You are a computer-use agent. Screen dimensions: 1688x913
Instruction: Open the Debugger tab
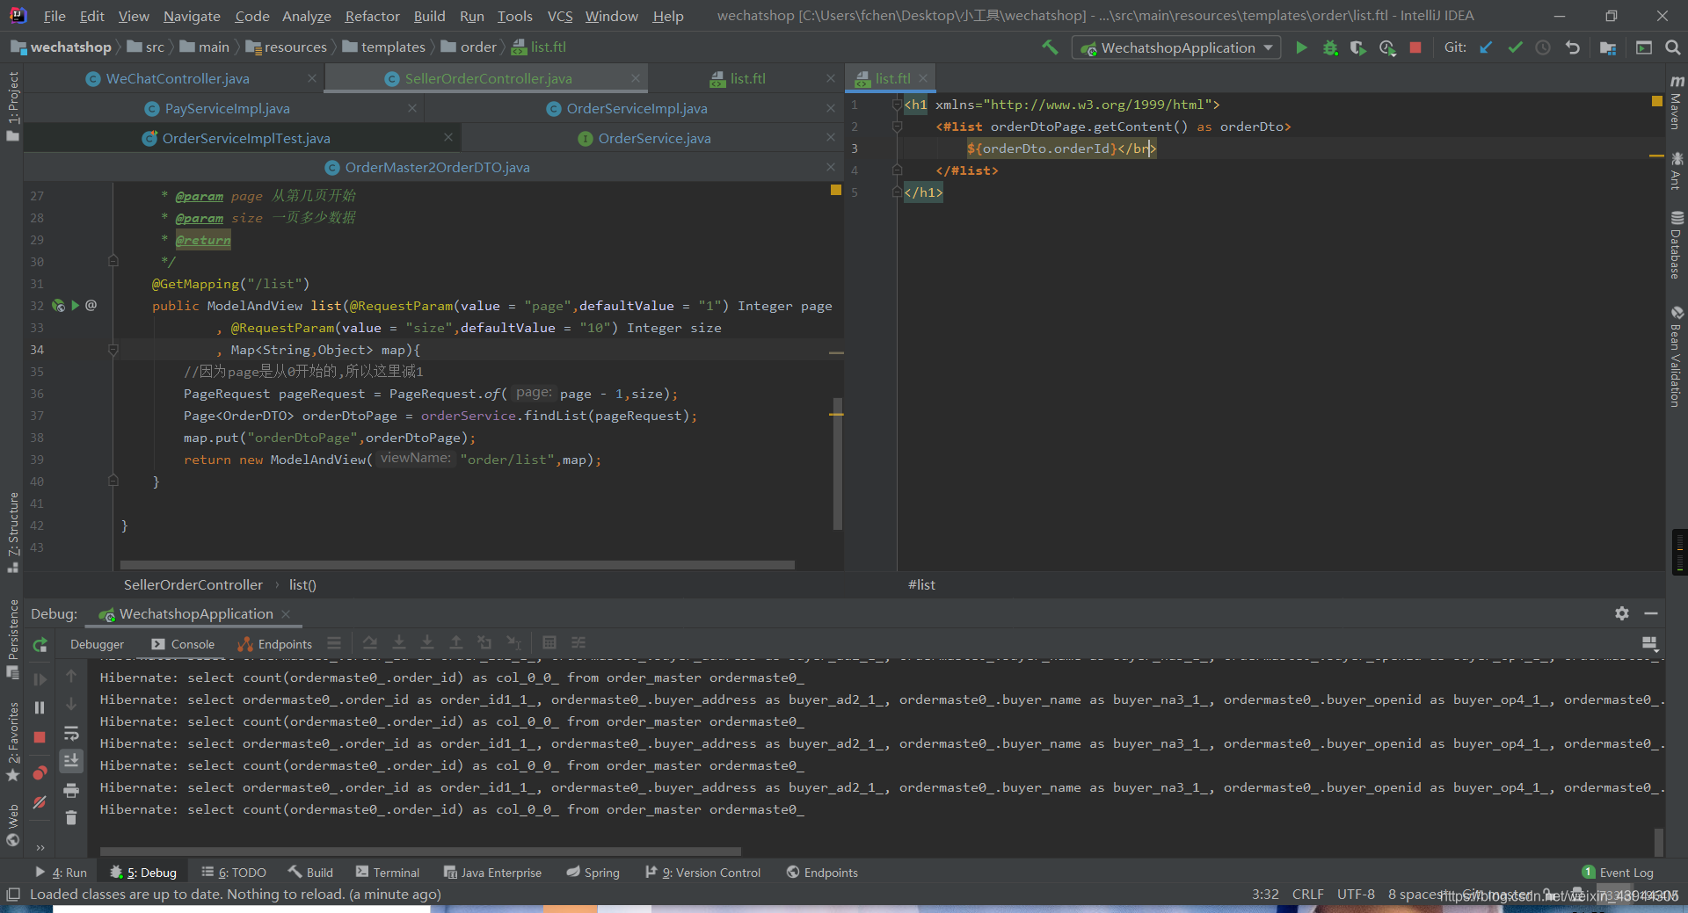pos(97,644)
